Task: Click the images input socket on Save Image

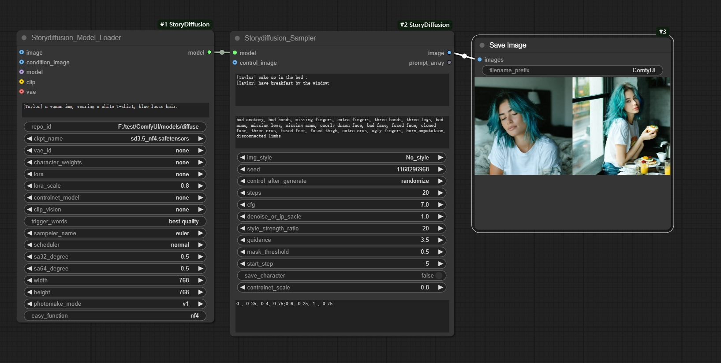Action: click(x=480, y=59)
